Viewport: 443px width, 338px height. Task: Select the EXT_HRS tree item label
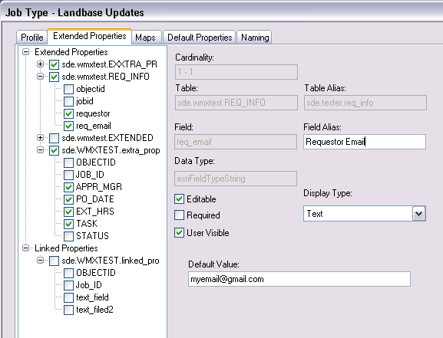pyautogui.click(x=95, y=212)
